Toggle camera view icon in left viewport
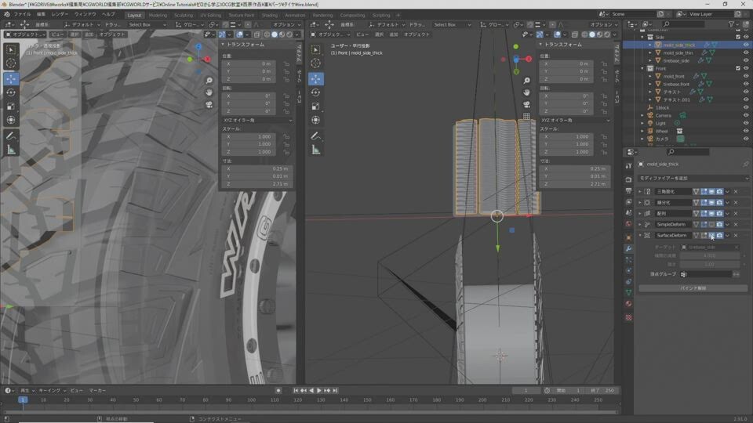The image size is (753, 423). click(x=209, y=105)
